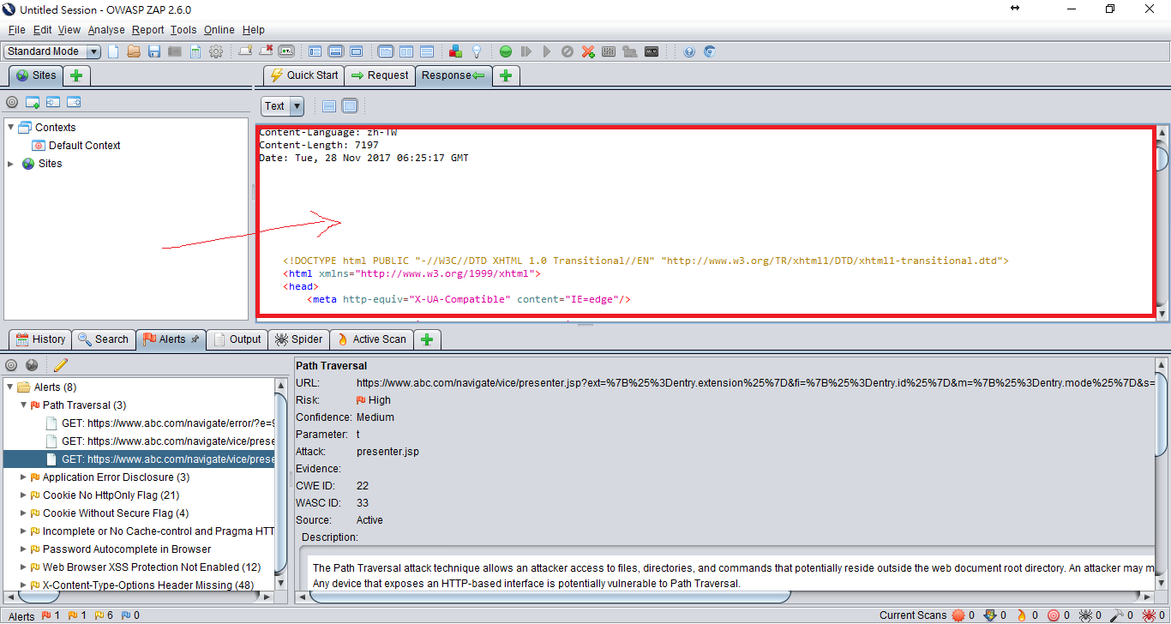The height and width of the screenshot is (624, 1171).
Task: Switch to the History tab
Action: [39, 339]
